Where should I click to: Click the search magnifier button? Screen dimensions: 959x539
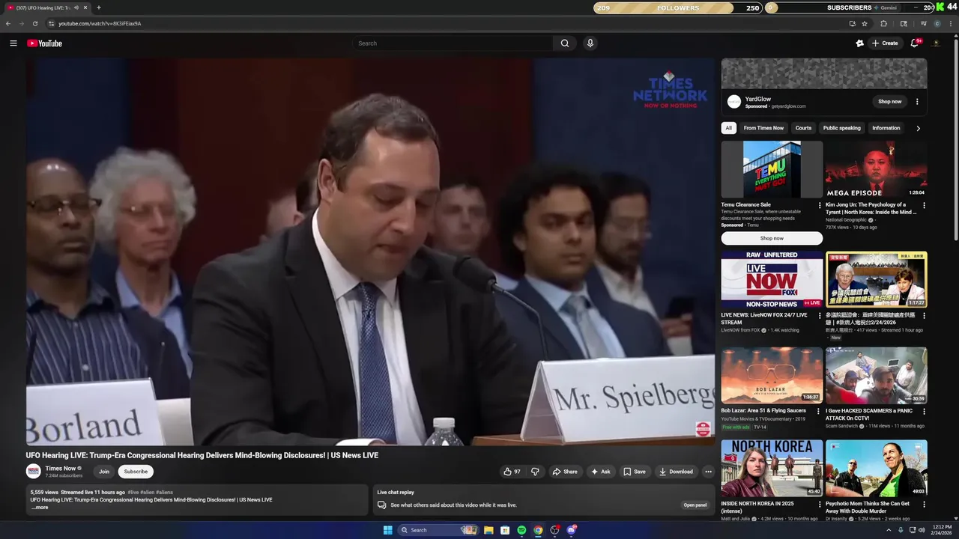tap(565, 43)
